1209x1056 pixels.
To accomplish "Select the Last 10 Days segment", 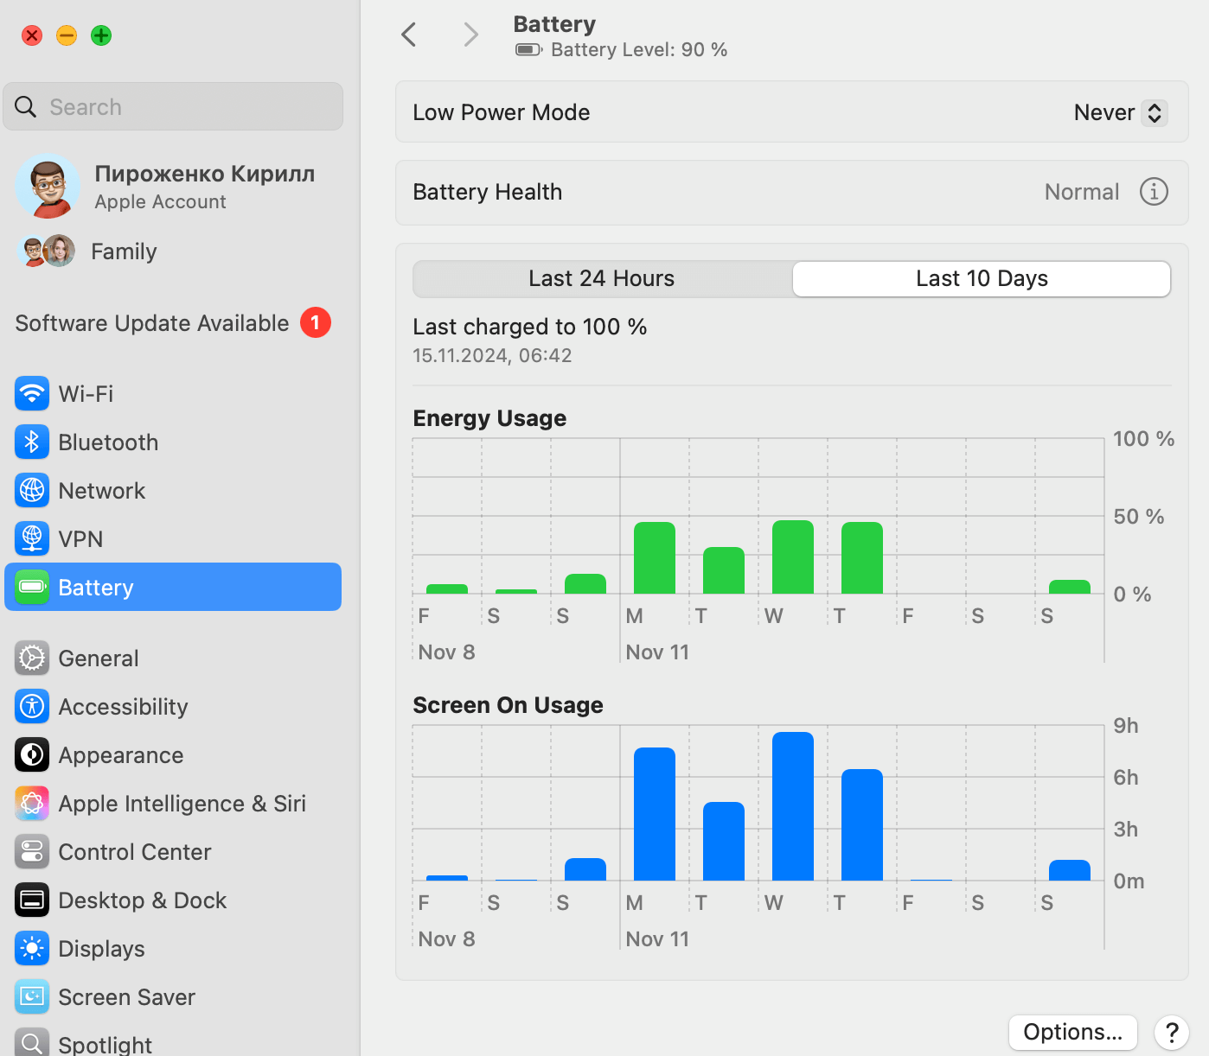I will pos(982,279).
